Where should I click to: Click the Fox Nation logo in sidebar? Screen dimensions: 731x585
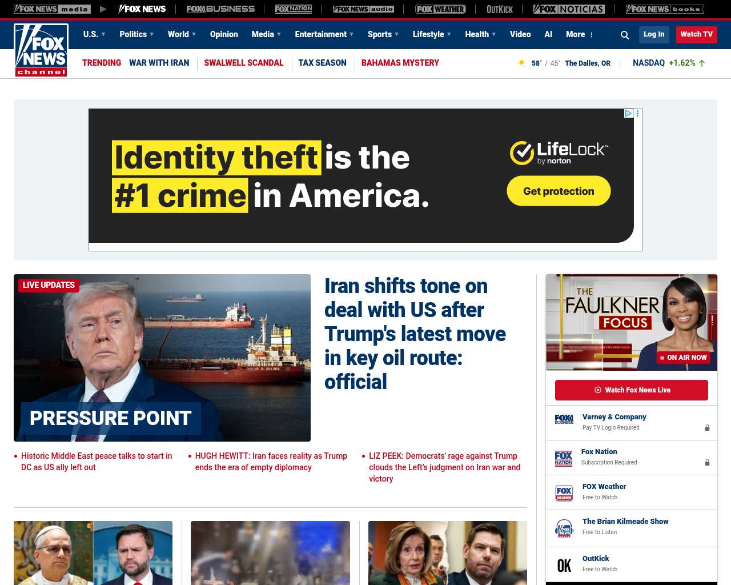(x=564, y=458)
